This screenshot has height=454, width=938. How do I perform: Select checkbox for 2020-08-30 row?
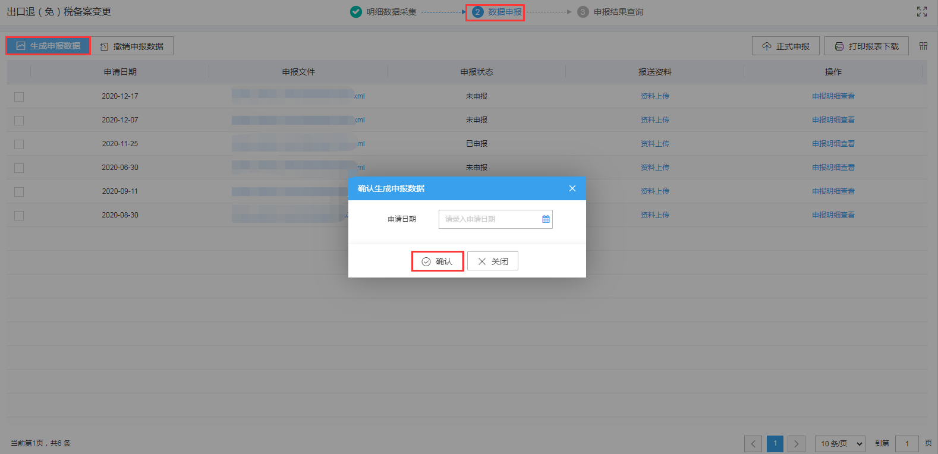click(19, 215)
